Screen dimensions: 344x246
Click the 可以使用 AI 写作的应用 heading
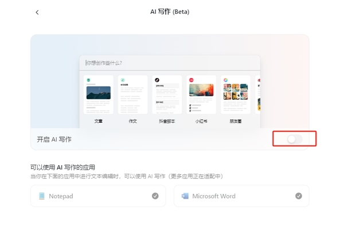coord(62,167)
